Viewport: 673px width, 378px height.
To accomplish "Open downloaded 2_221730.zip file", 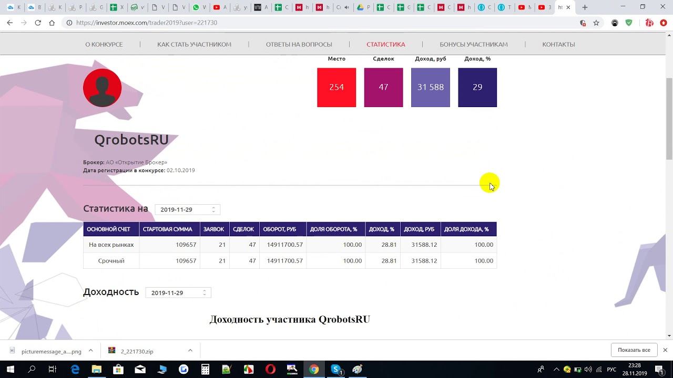I will point(138,351).
